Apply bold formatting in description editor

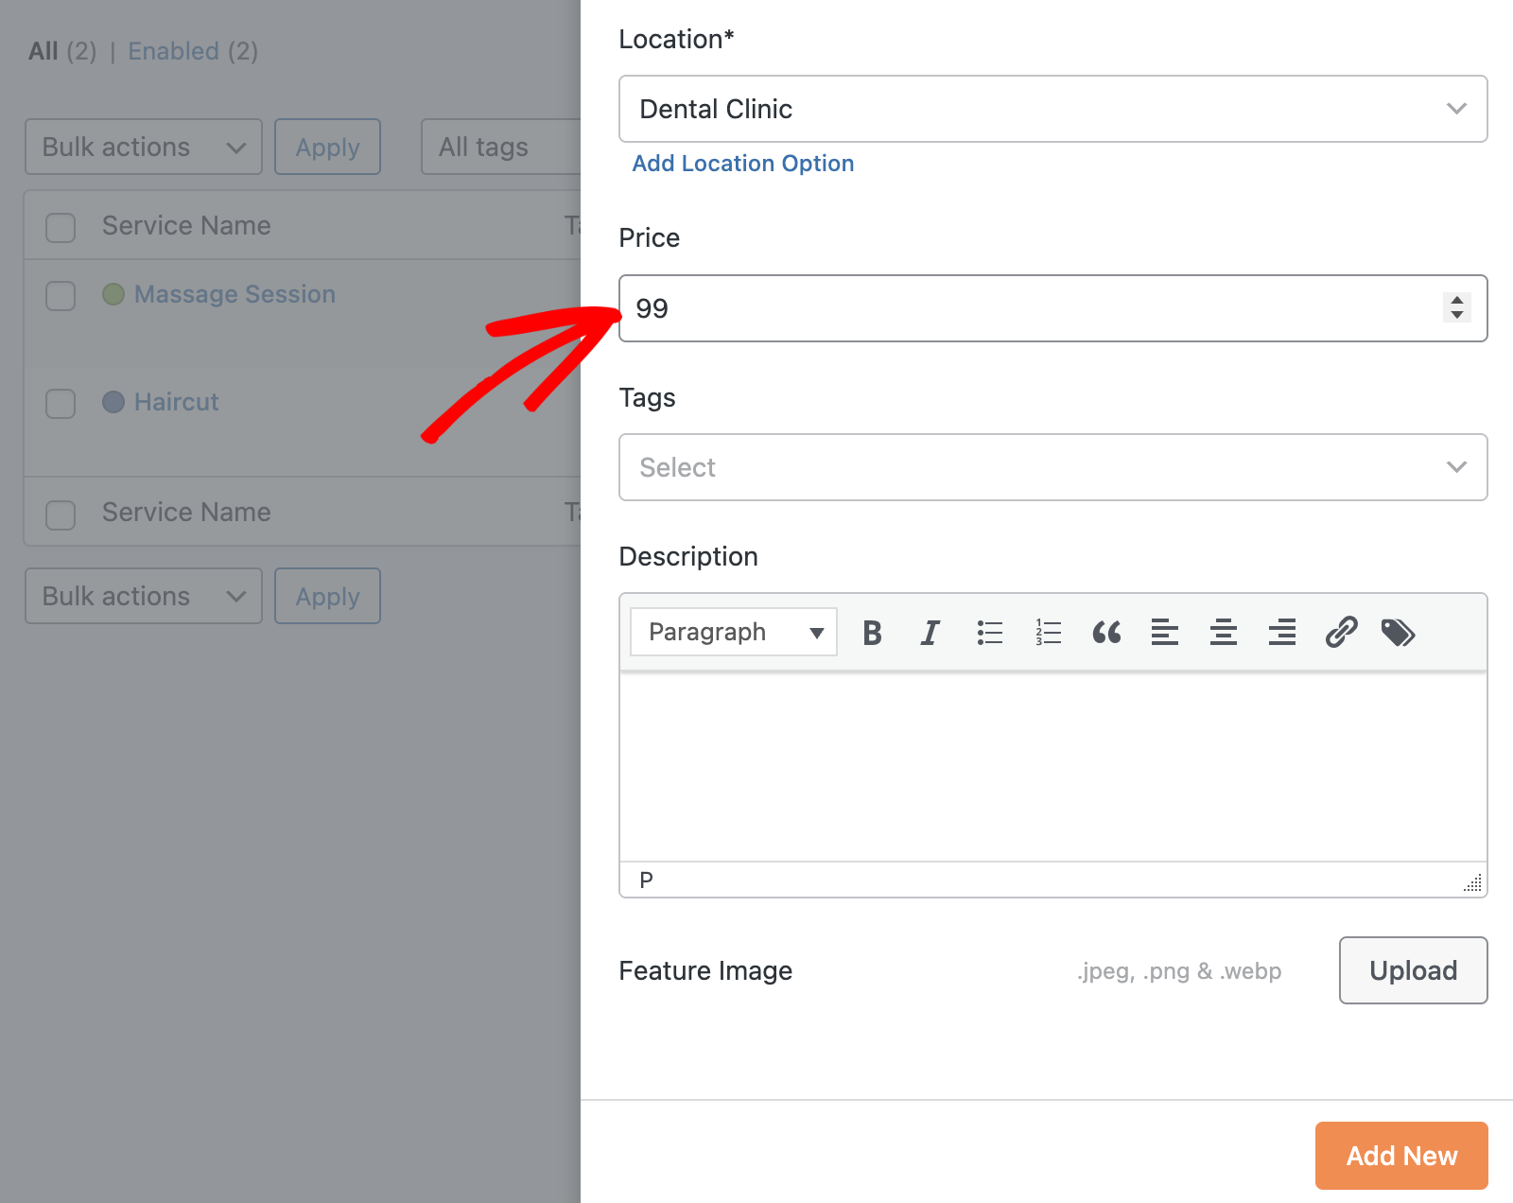click(872, 633)
